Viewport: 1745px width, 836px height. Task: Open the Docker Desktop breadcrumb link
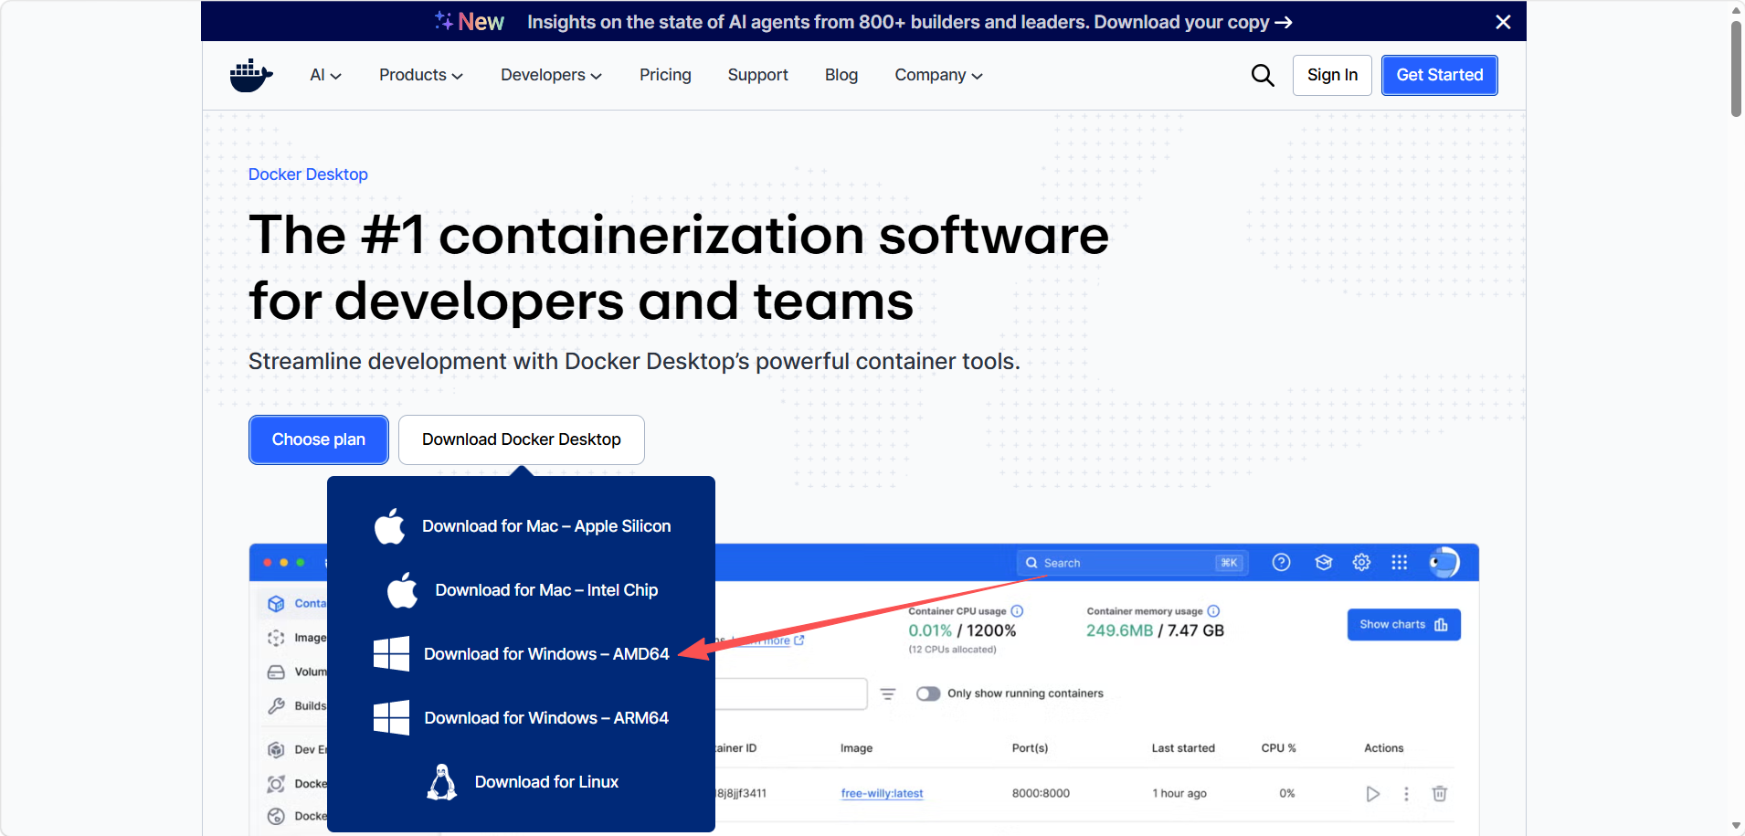(x=308, y=175)
